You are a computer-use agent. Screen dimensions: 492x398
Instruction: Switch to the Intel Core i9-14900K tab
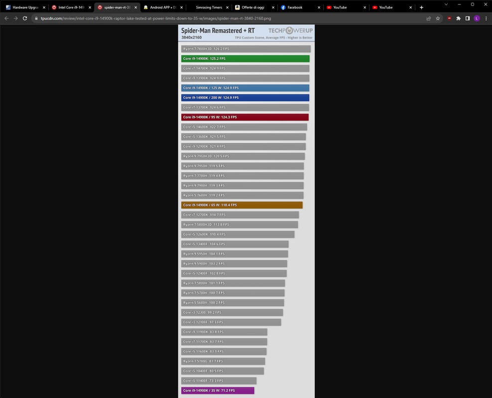(71, 7)
